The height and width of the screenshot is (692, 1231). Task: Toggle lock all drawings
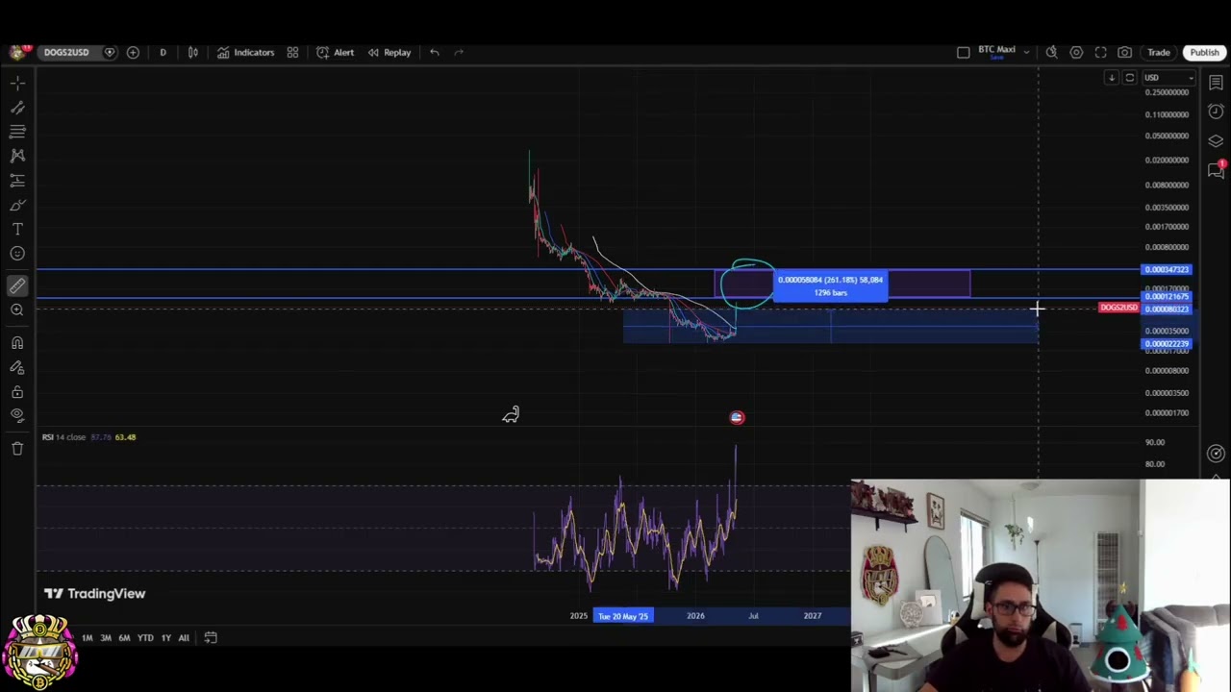tap(17, 392)
